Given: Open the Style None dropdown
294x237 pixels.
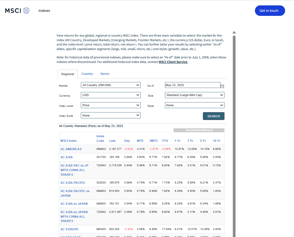Looking at the screenshot, I should pyautogui.click(x=195, y=105).
